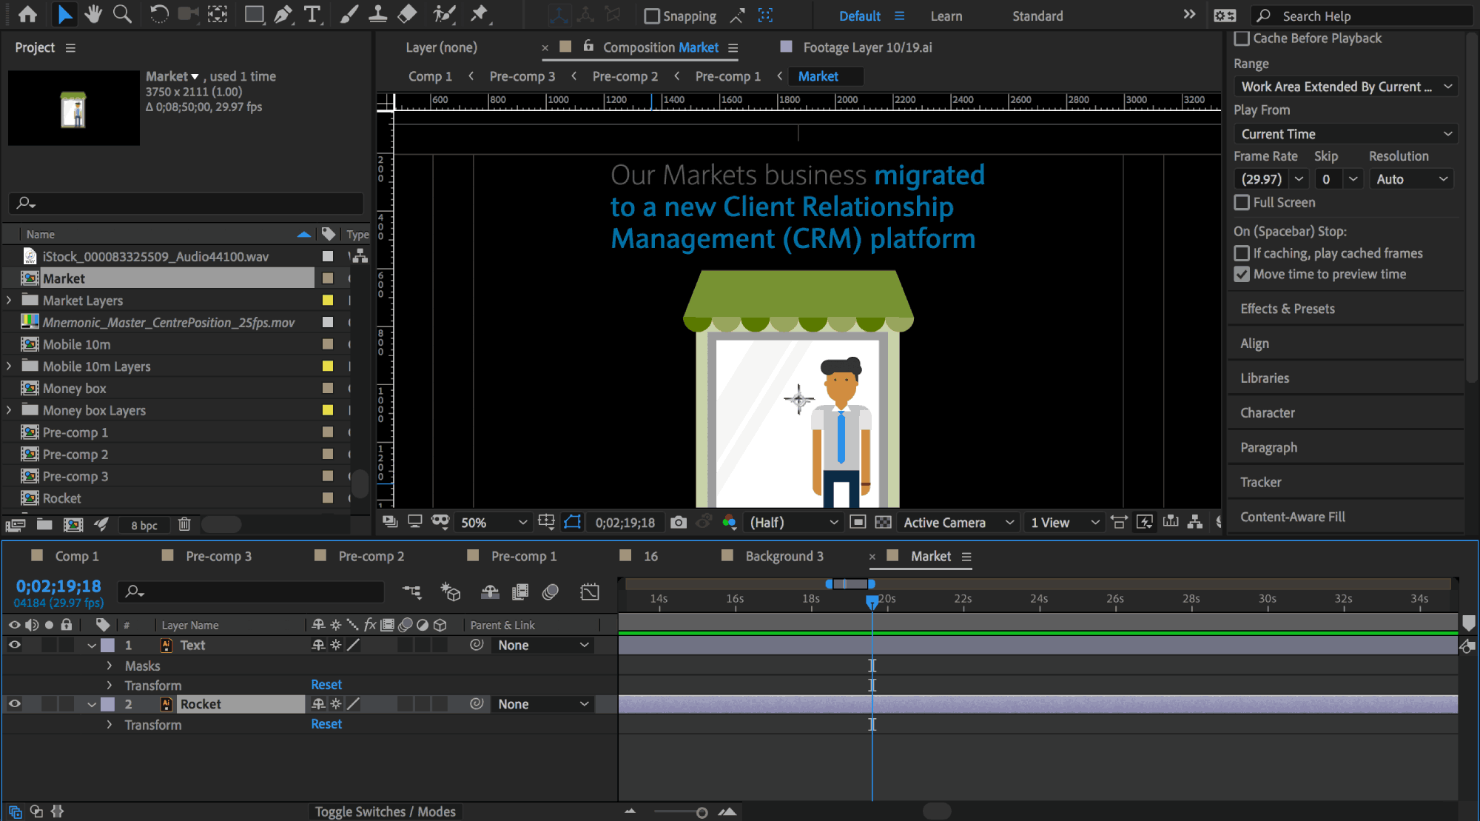Click the Text layer label color swatch
Screen dimensions: 1480x821
(108, 645)
